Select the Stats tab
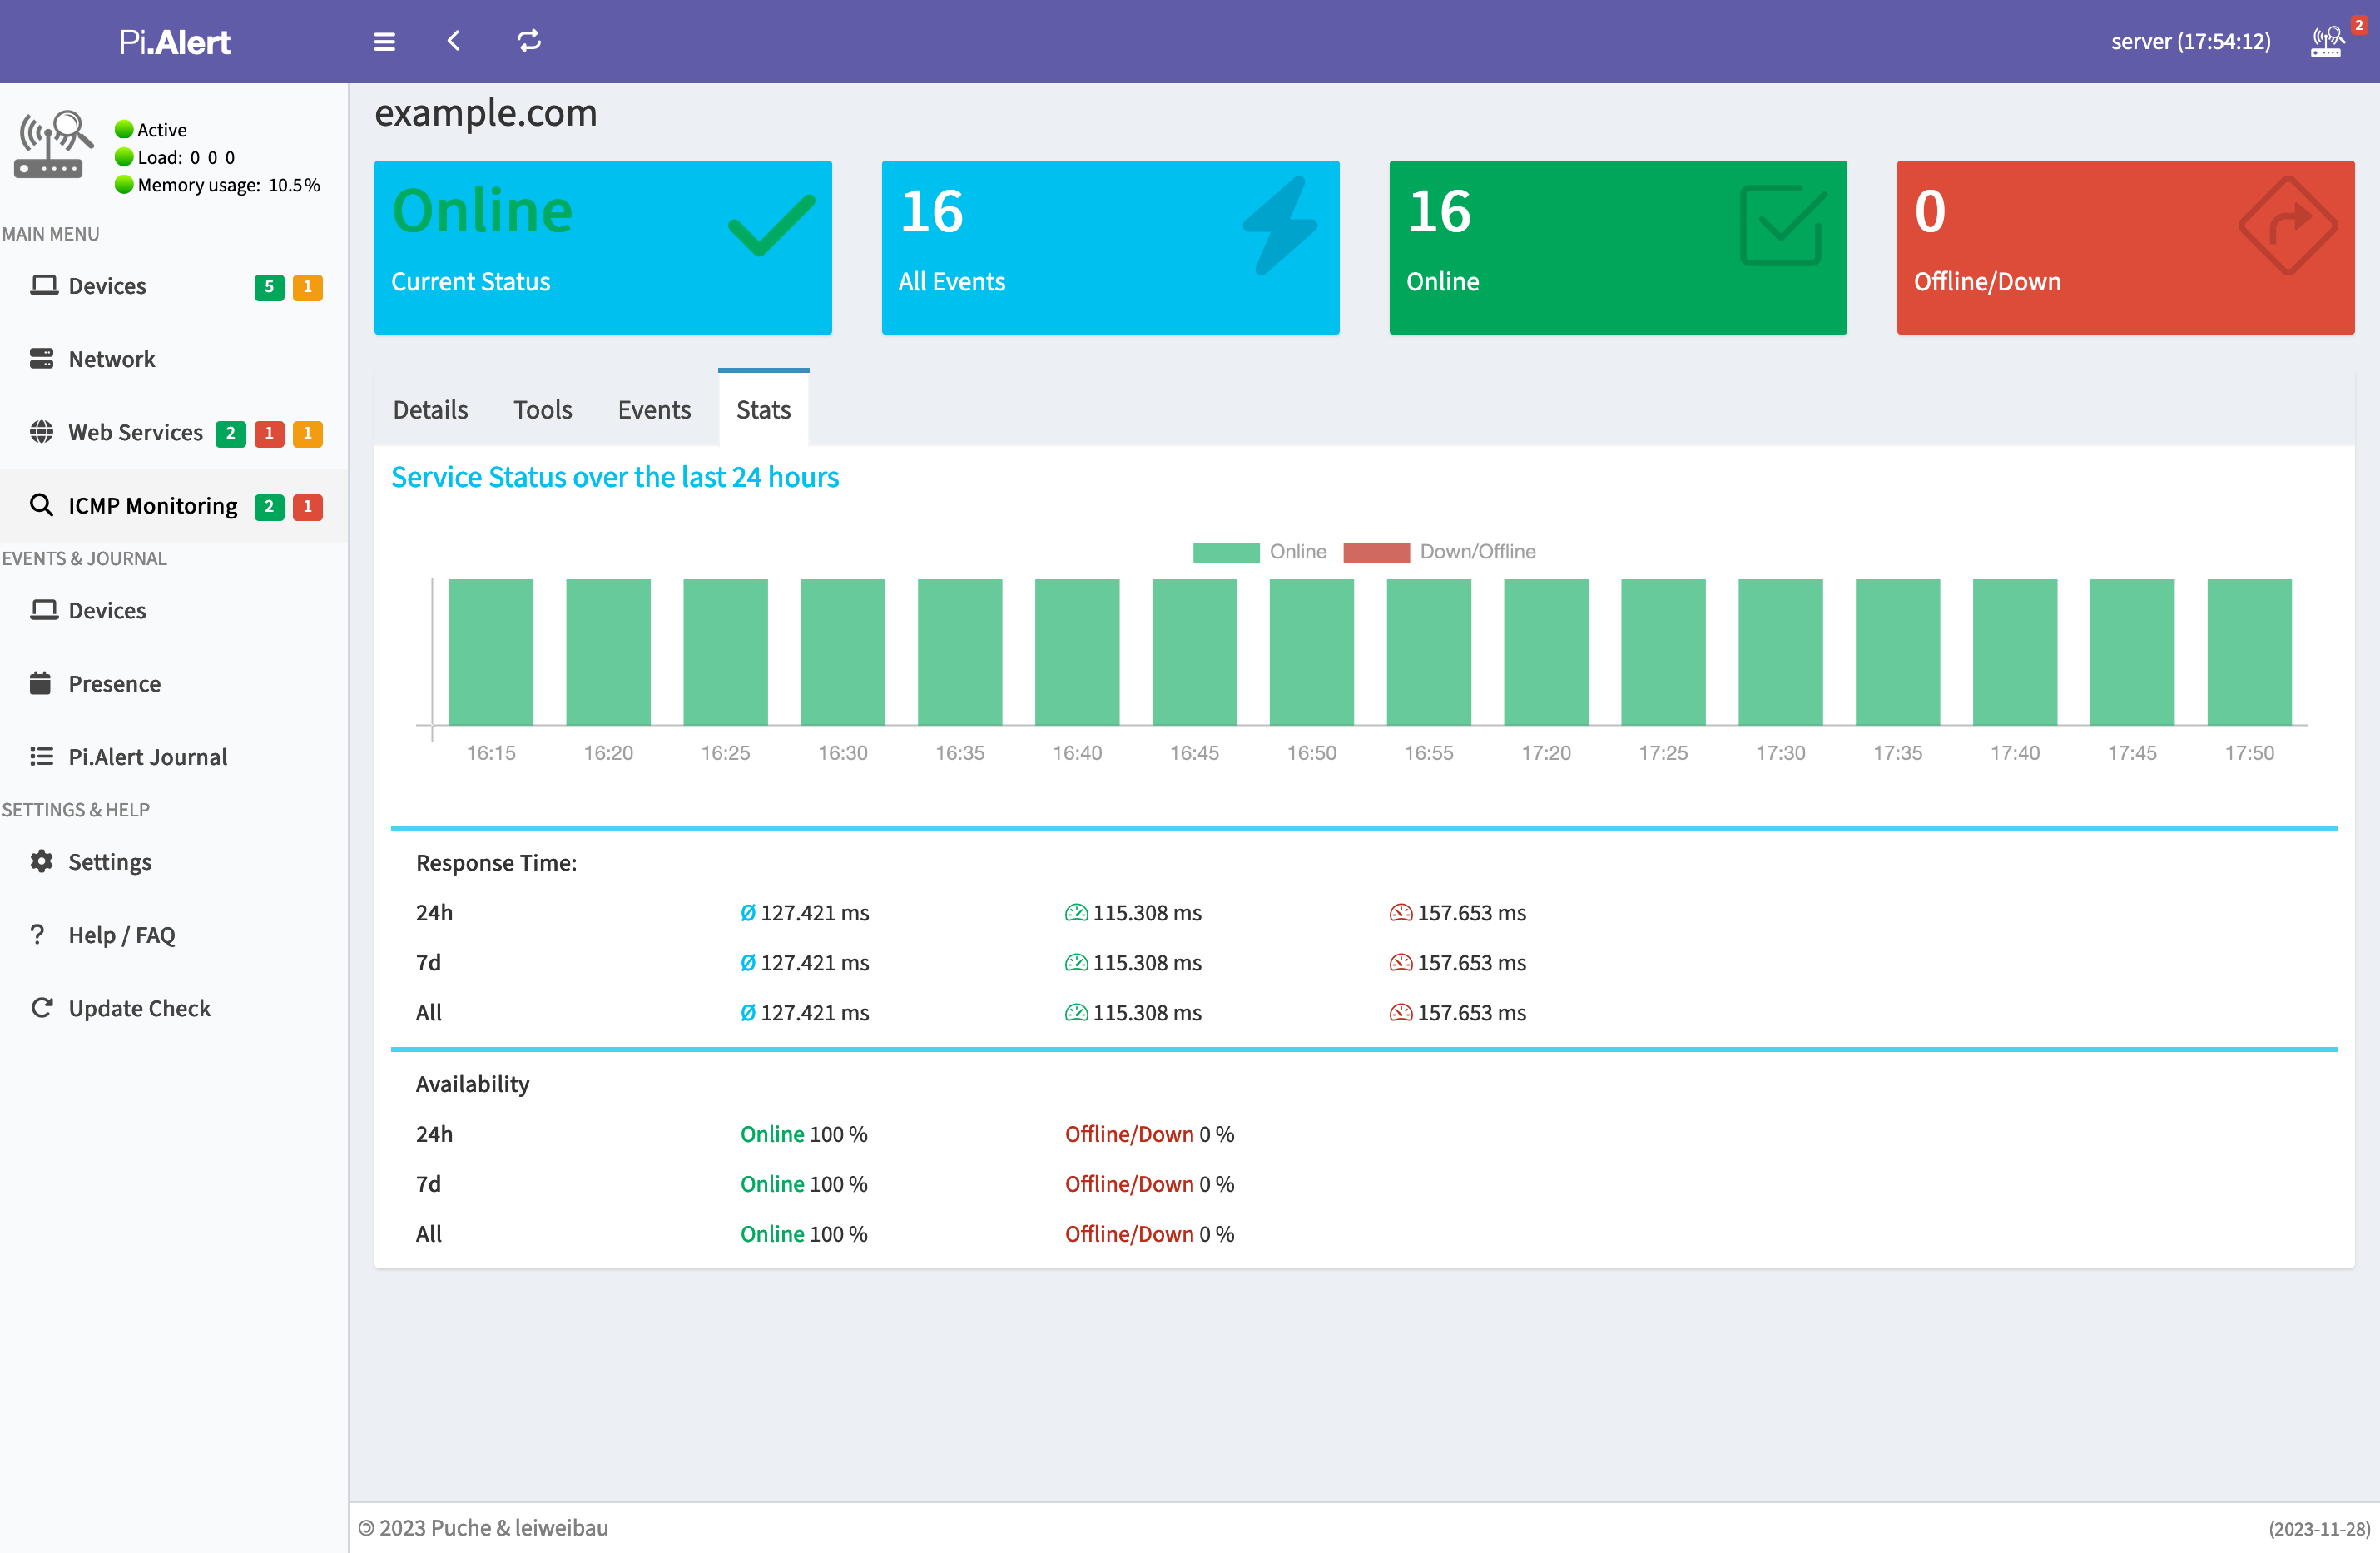Viewport: 2380px width, 1553px height. click(763, 409)
